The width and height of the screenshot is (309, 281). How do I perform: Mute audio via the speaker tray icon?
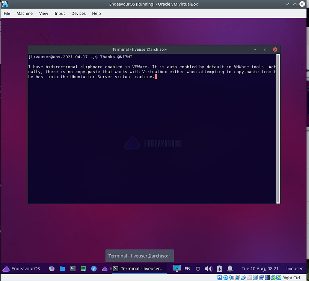click(208, 269)
